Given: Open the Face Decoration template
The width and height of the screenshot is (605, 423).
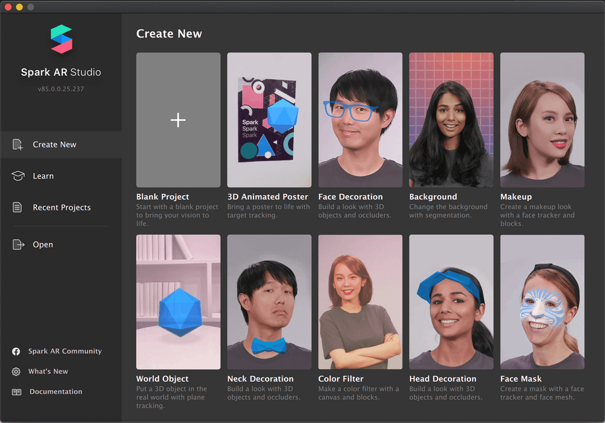Looking at the screenshot, I should click(x=360, y=120).
